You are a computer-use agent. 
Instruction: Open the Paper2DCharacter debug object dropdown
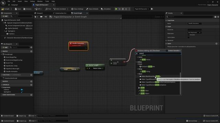142,9
